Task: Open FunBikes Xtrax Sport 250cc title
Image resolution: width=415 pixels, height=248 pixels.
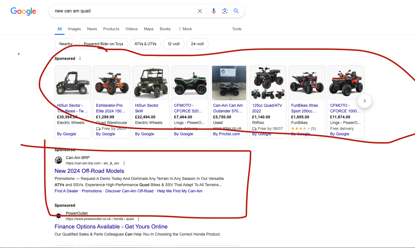Action: coord(305,108)
